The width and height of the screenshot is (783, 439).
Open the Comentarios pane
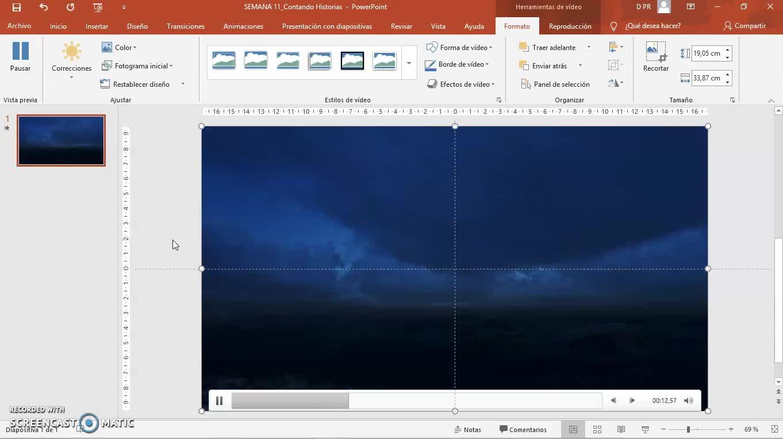[523, 429]
